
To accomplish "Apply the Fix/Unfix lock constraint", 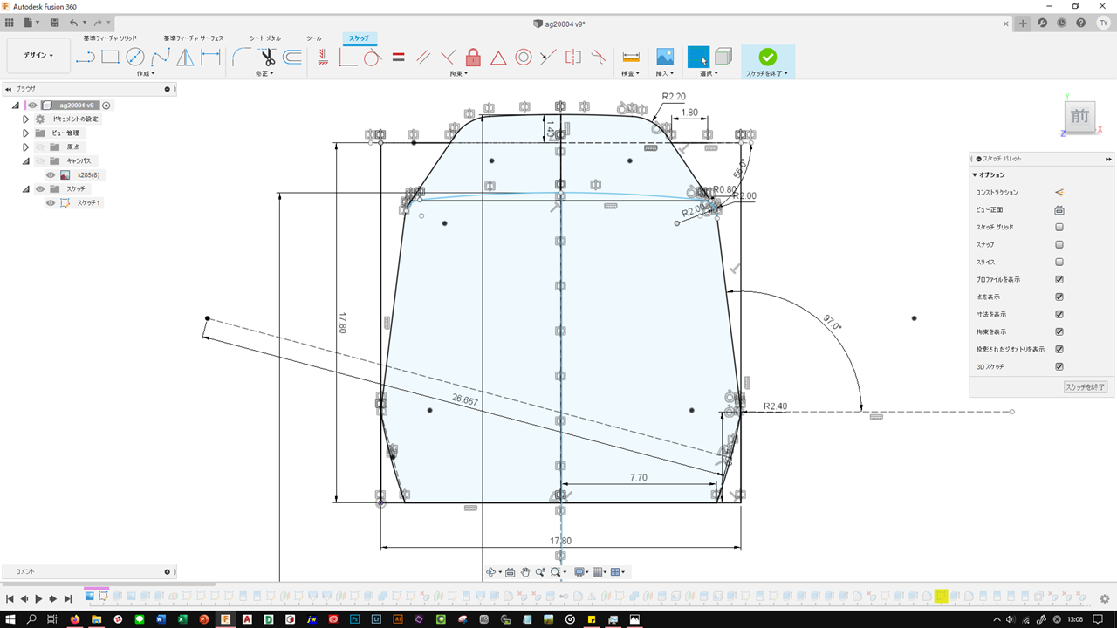I will point(473,58).
